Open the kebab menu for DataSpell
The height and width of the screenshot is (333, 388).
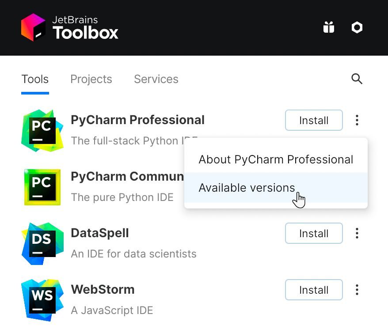coord(357,233)
